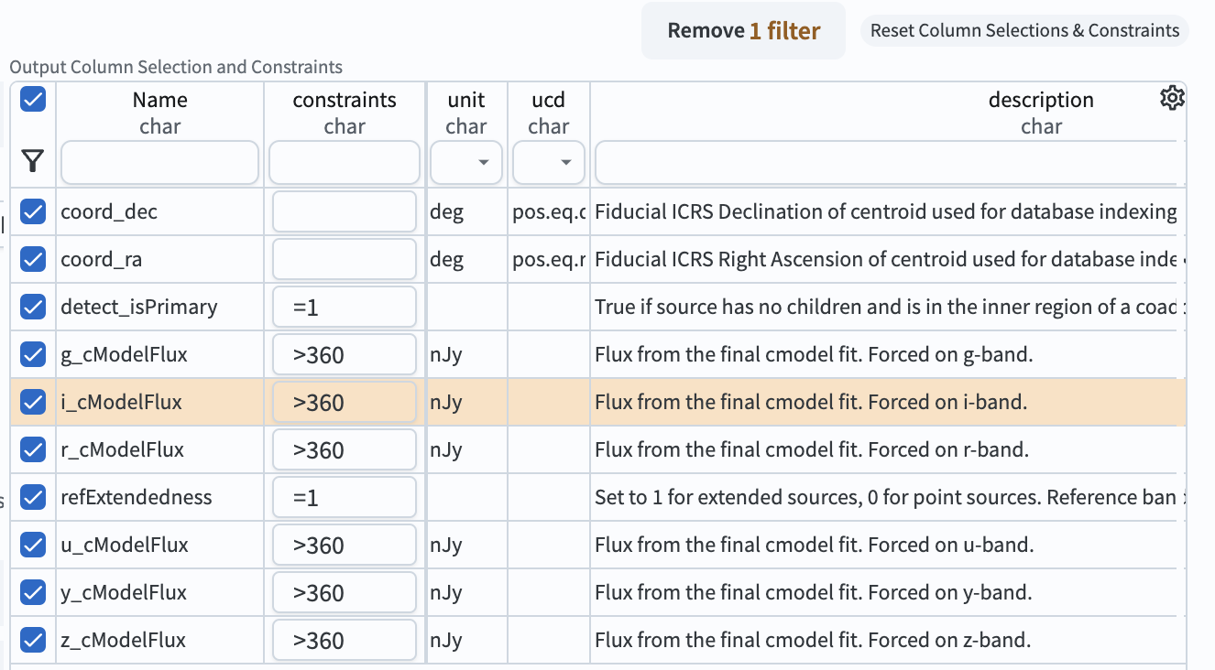
Task: Edit the =1 constraint for detect_isPrimary
Action: pos(344,307)
